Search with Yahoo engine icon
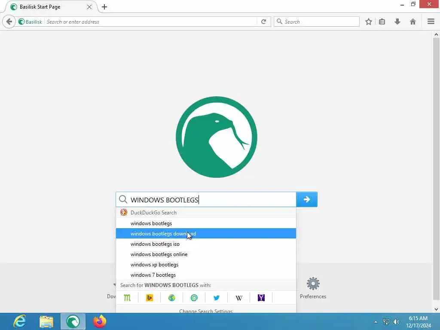 coord(261,298)
